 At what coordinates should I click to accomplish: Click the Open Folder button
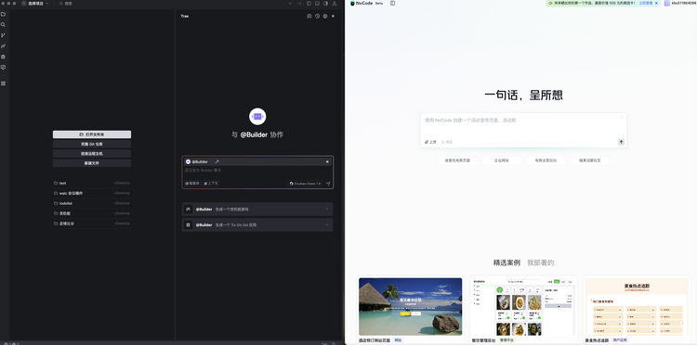92,134
